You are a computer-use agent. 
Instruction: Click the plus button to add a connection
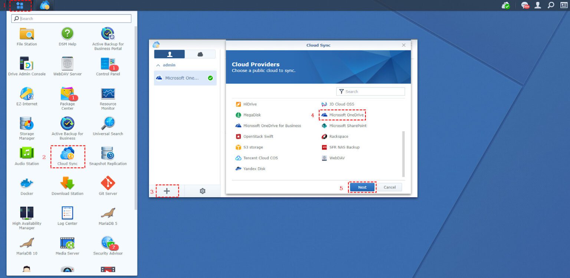[167, 191]
